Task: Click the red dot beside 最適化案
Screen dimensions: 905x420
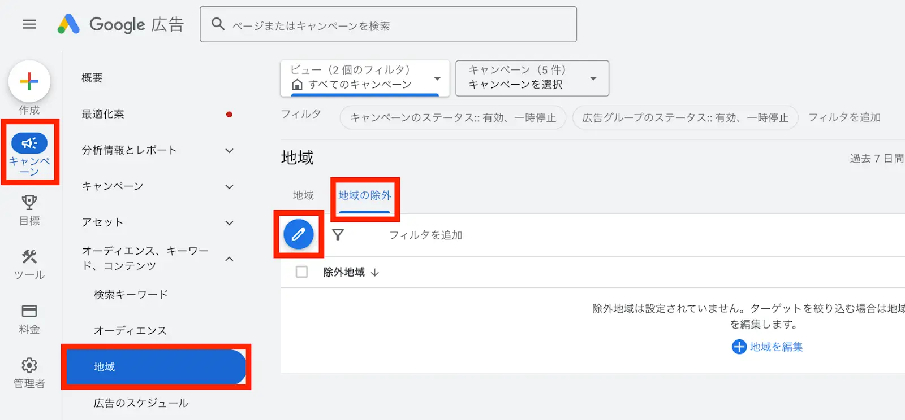Action: point(229,114)
